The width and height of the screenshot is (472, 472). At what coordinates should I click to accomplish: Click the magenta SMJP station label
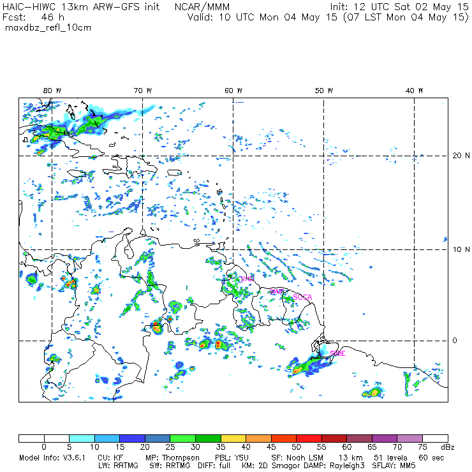(x=276, y=291)
